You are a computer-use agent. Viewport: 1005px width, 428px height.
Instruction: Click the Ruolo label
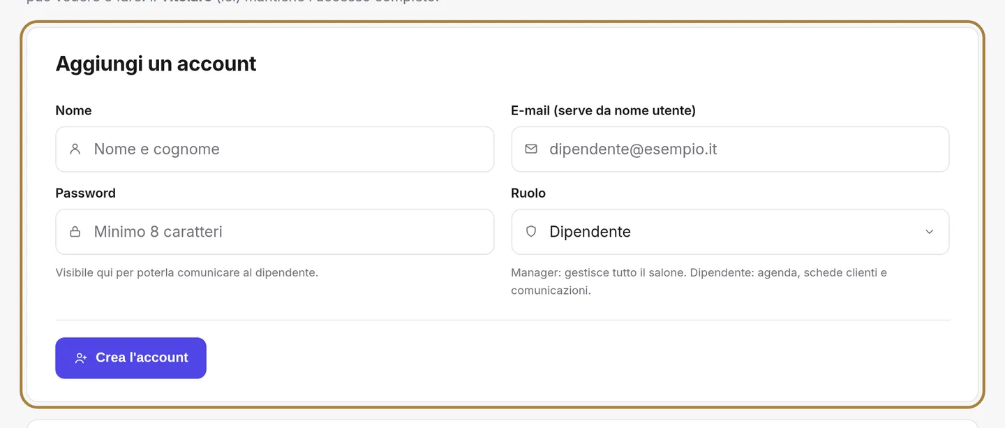[x=528, y=193]
